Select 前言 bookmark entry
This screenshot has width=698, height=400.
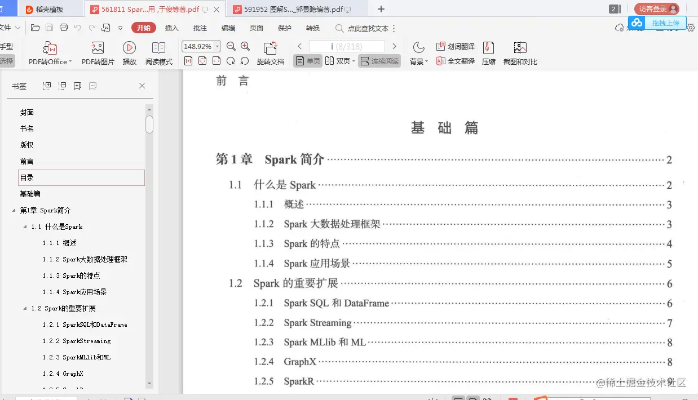[x=27, y=161]
